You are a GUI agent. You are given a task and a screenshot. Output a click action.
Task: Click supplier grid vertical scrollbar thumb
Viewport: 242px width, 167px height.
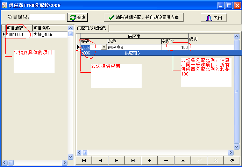pos(236,92)
